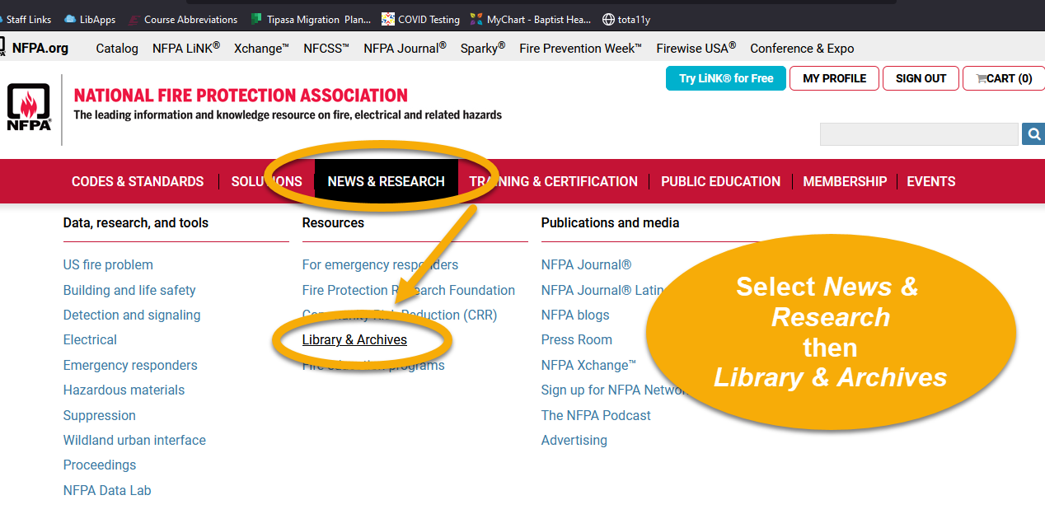Viewport: 1045px width, 514px height.
Task: Open the NFPA logo home link
Action: click(29, 107)
